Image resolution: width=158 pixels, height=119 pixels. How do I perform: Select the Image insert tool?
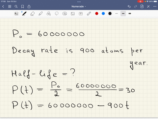coord(73,14)
